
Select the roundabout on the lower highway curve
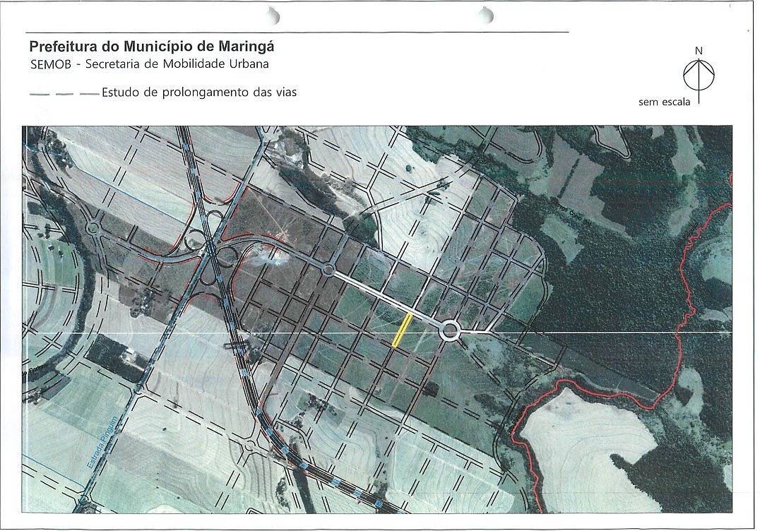[251, 445]
